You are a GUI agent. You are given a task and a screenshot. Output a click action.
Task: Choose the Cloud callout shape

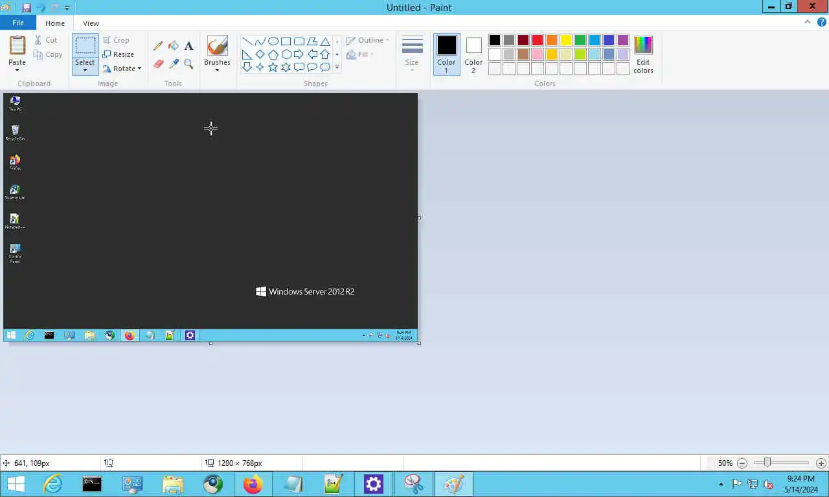pos(324,67)
